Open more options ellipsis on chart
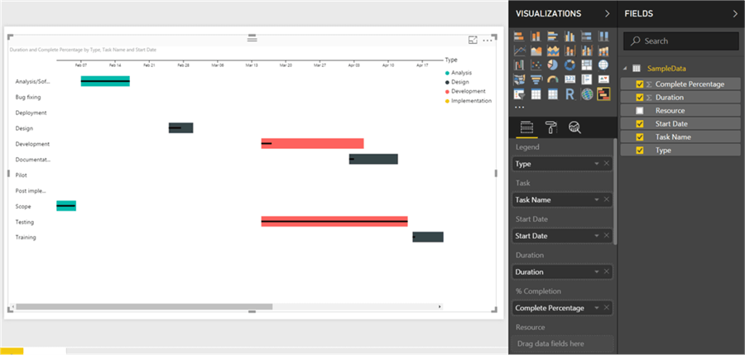Viewport: 745px width, 355px height. [x=488, y=41]
